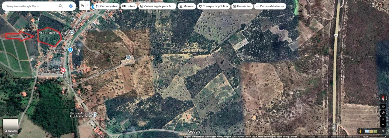The height and width of the screenshot is (138, 389).
Task: Toggle 3D view mode
Action: 383,106
